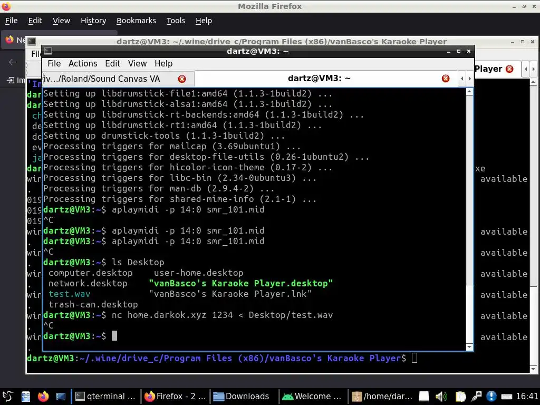Click the blue update notifier tray icon

(x=491, y=397)
